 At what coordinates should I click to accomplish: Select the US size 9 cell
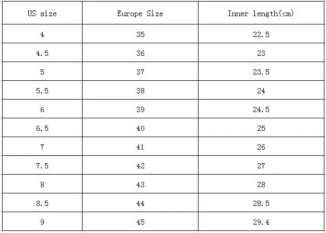pyautogui.click(x=42, y=222)
